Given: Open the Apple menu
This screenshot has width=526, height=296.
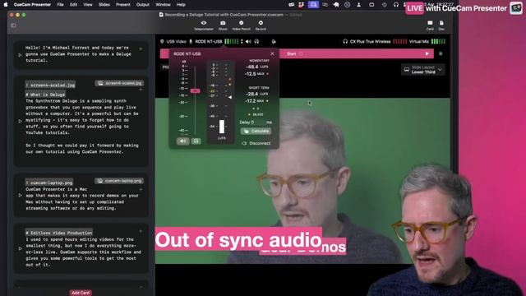Looking at the screenshot, I should tap(6, 5).
